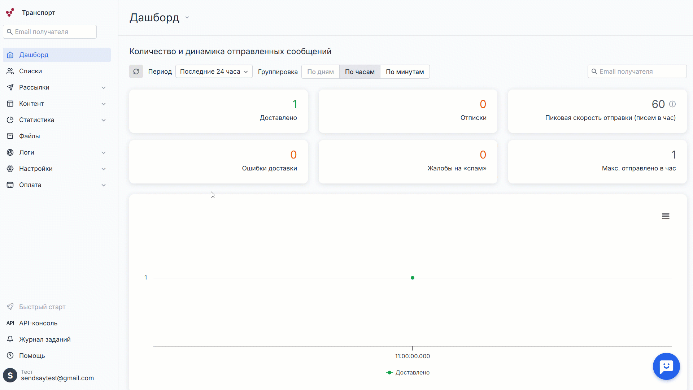Click the API-консоль icon in sidebar
The image size is (693, 390).
10,323
